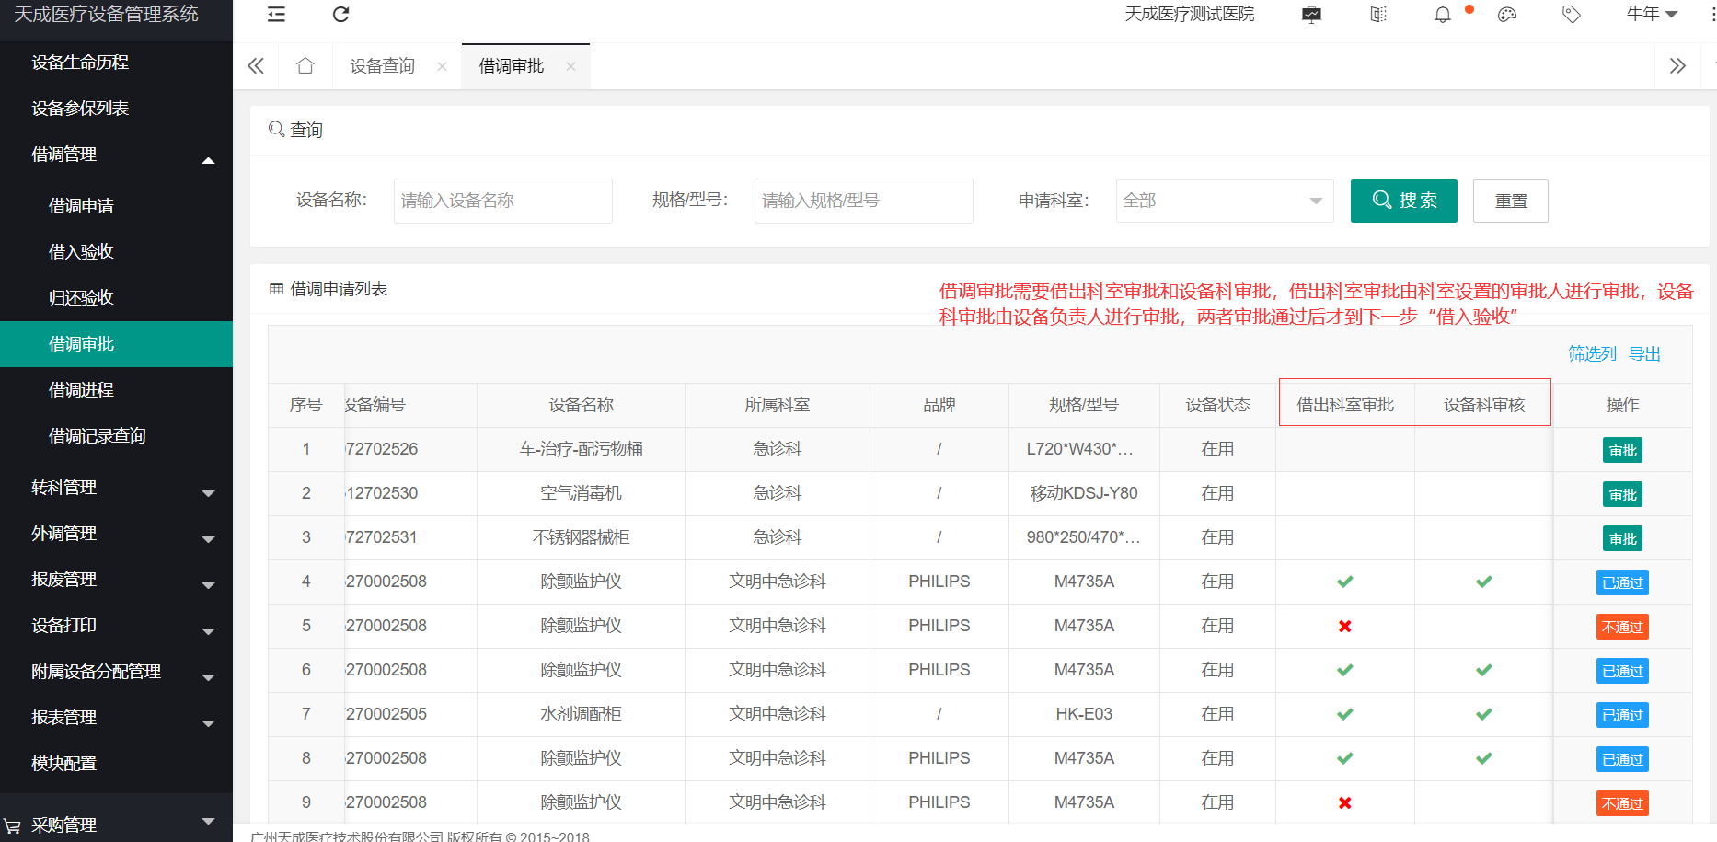Click 不通过 button in row 9
Image resolution: width=1717 pixels, height=842 pixels.
click(x=1622, y=803)
